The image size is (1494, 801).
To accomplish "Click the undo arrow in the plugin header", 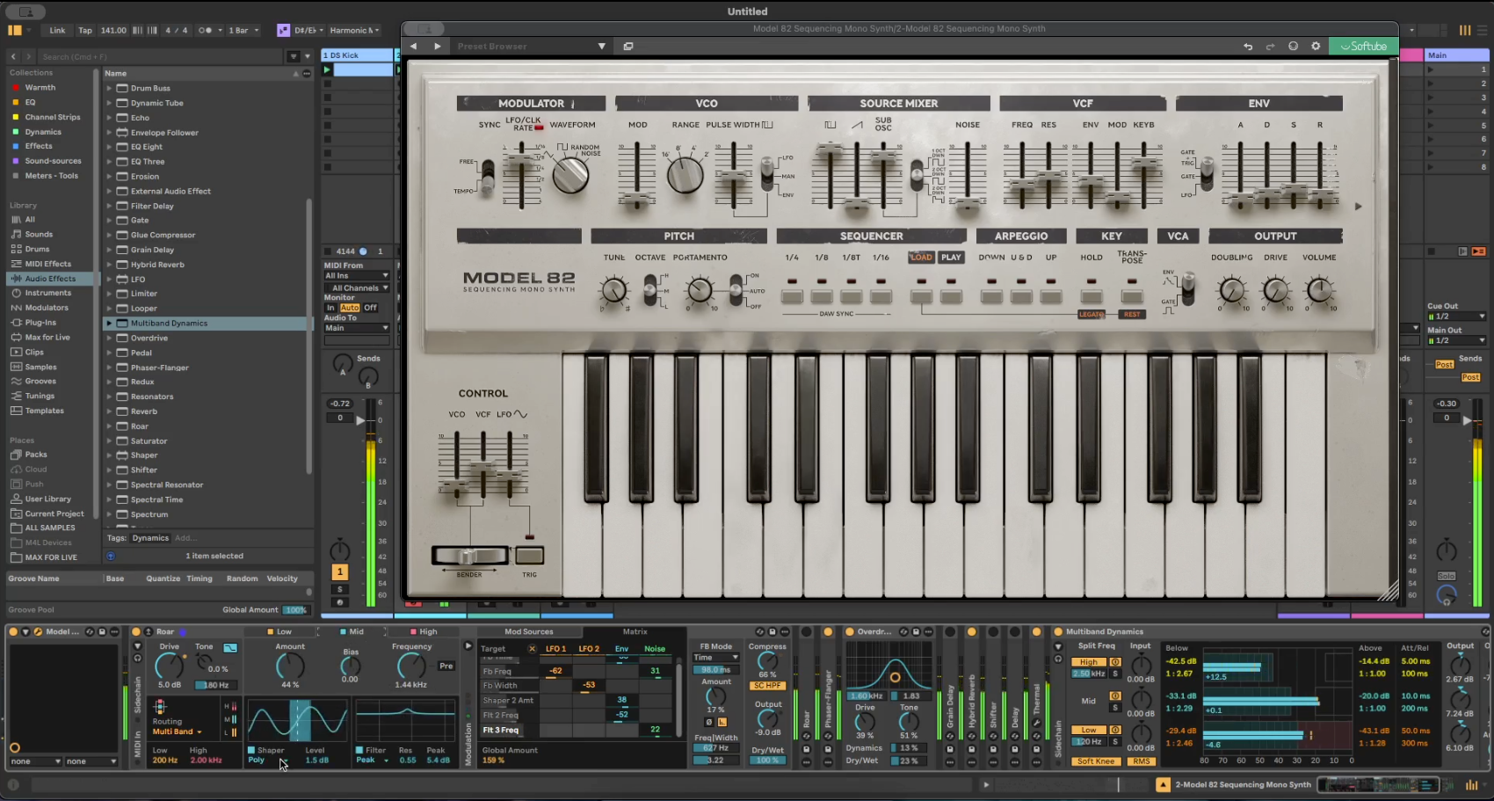I will 1248,47.
